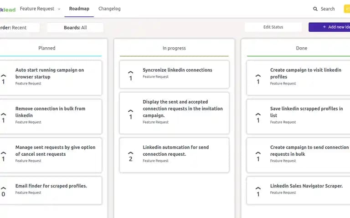The width and height of the screenshot is (350, 218).
Task: Upvote Create campaign to send connection requests
Action: coord(258,153)
